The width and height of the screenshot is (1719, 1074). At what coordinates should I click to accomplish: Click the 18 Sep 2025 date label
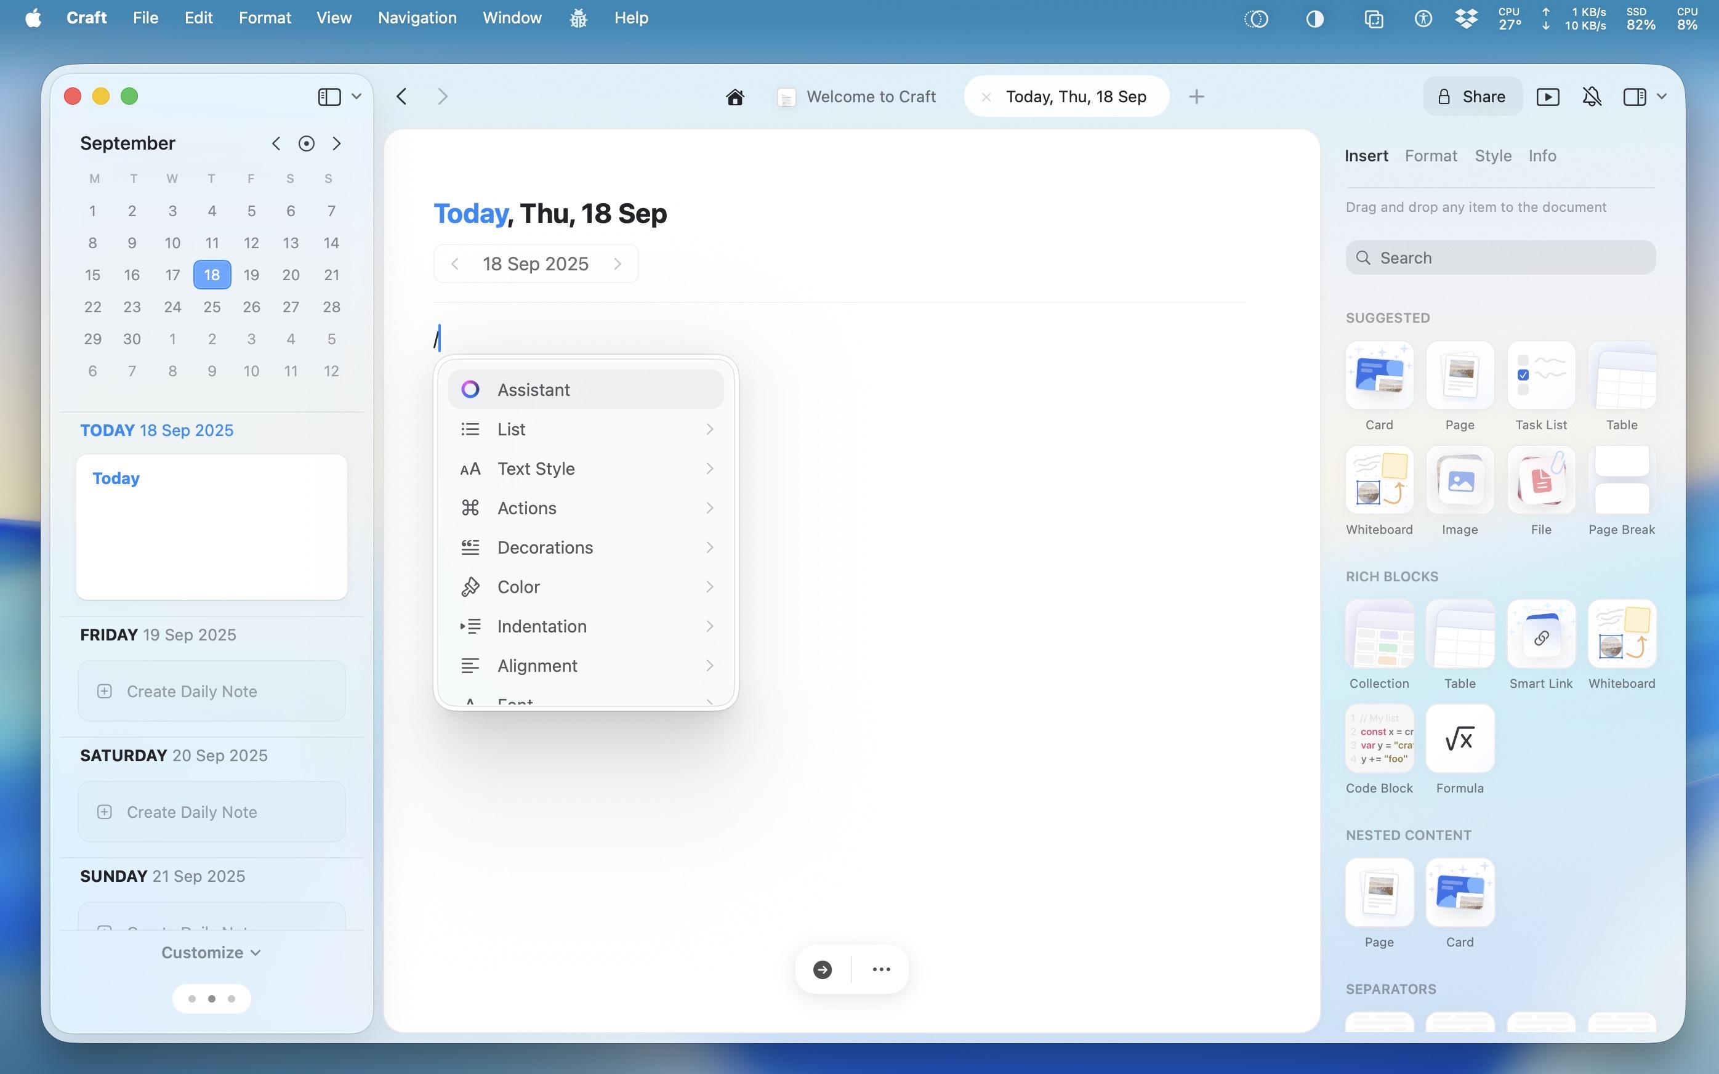pyautogui.click(x=536, y=264)
